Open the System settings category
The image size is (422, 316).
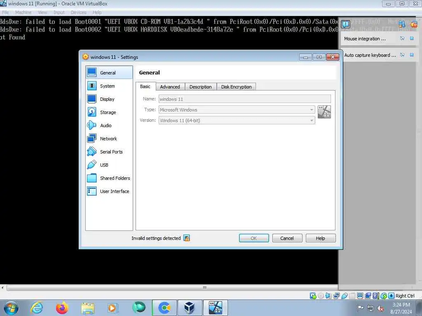tap(109, 86)
